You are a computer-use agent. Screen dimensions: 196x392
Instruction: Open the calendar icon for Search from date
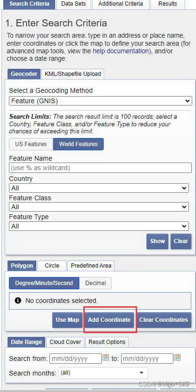pyautogui.click(x=106, y=357)
